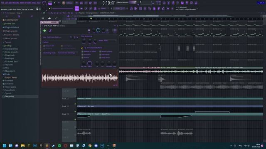The width and height of the screenshot is (266, 149).
Task: Click the purple wrench icon in channel settings
Action: point(50,31)
